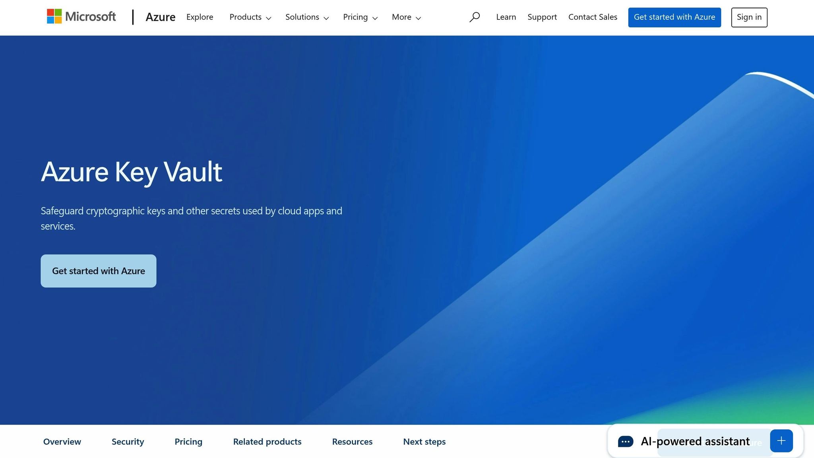814x458 pixels.
Task: Click the Explore navigation item
Action: (200, 17)
